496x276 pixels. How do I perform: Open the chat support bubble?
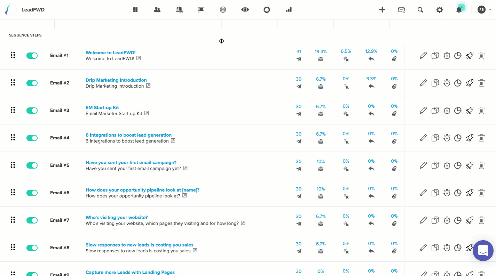point(483,251)
